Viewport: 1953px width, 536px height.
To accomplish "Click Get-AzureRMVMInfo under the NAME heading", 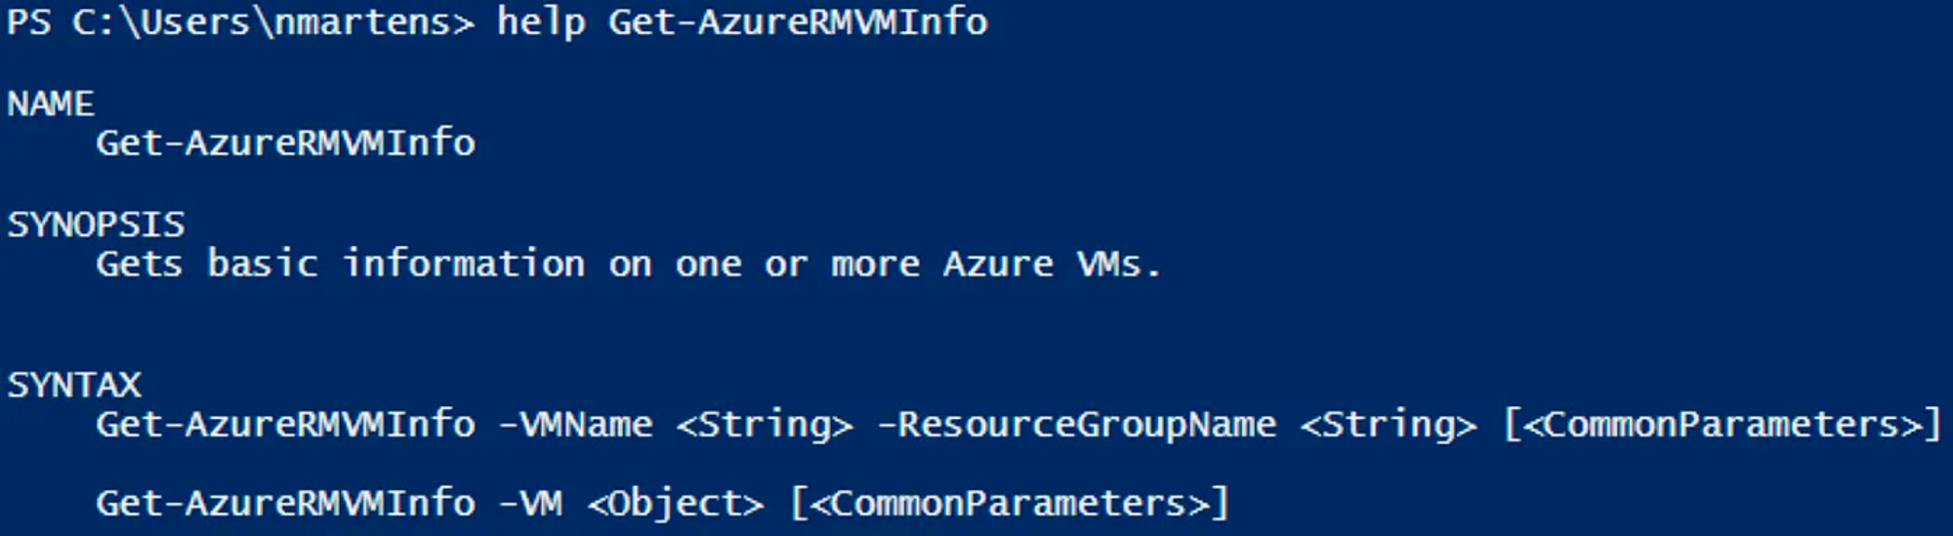I will click(285, 144).
